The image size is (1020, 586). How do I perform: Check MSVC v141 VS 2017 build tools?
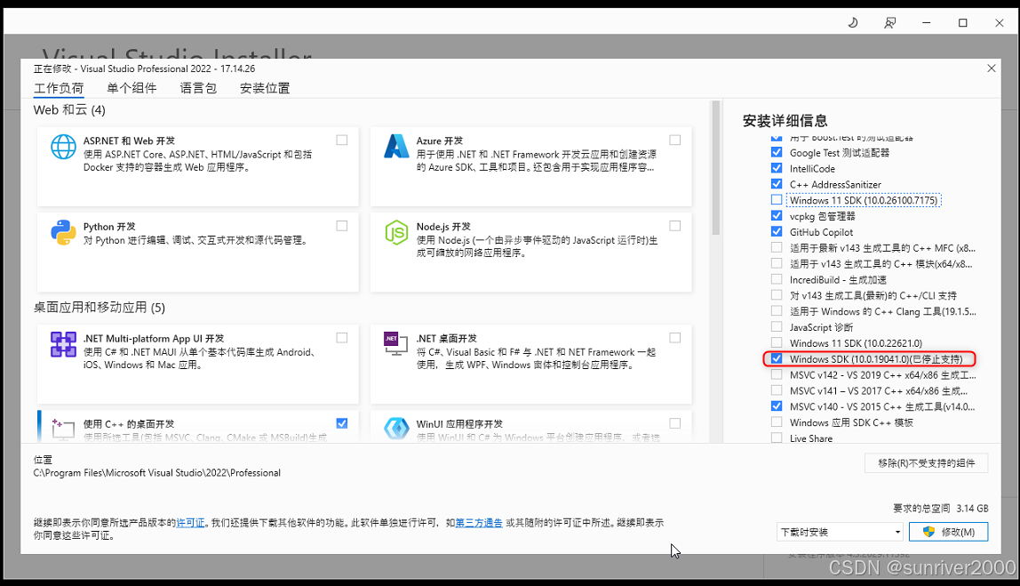(x=777, y=390)
